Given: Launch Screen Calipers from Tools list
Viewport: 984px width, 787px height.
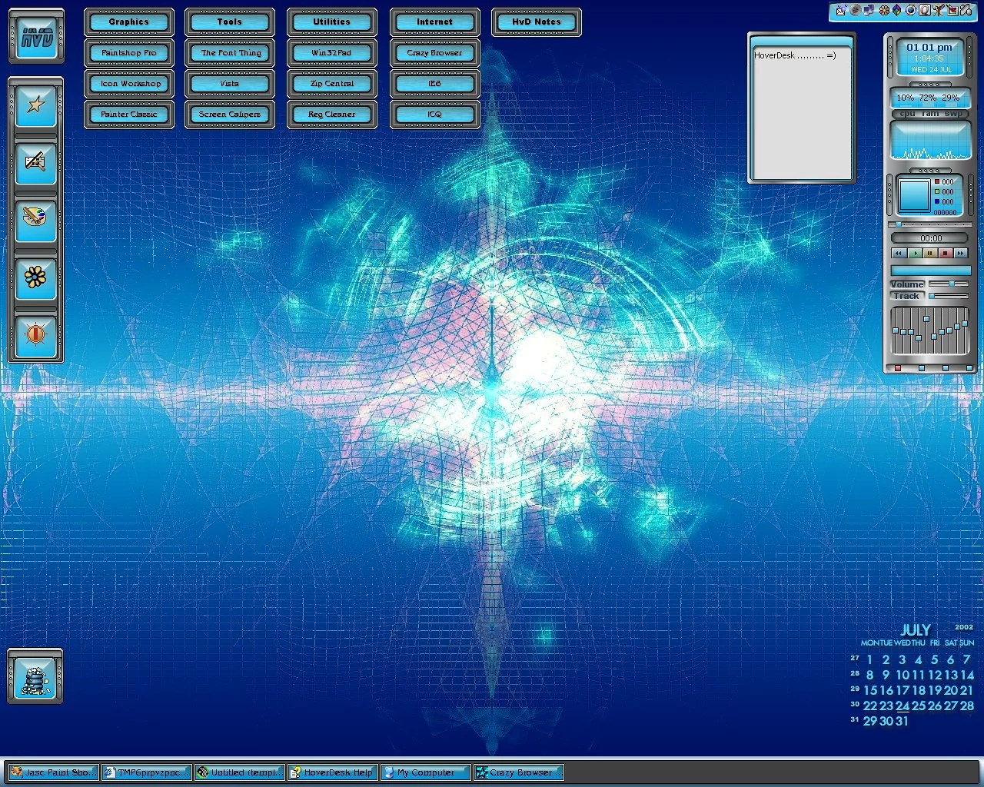Looking at the screenshot, I should [230, 115].
